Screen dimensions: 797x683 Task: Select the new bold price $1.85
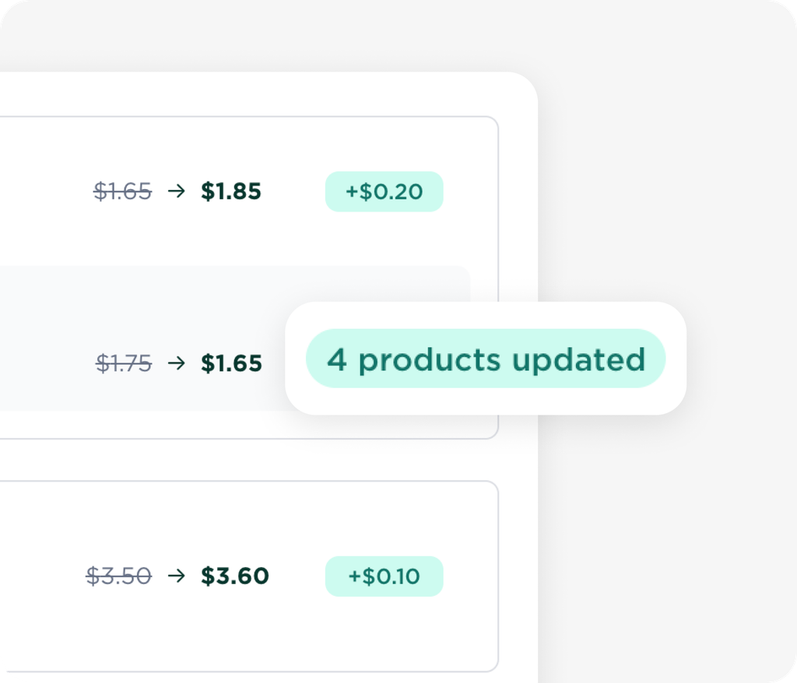pos(230,191)
